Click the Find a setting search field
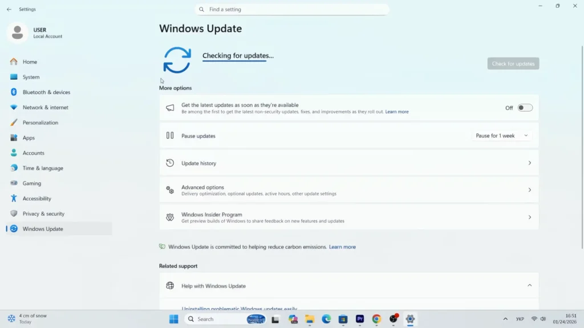Image resolution: width=584 pixels, height=328 pixels. coord(291,9)
